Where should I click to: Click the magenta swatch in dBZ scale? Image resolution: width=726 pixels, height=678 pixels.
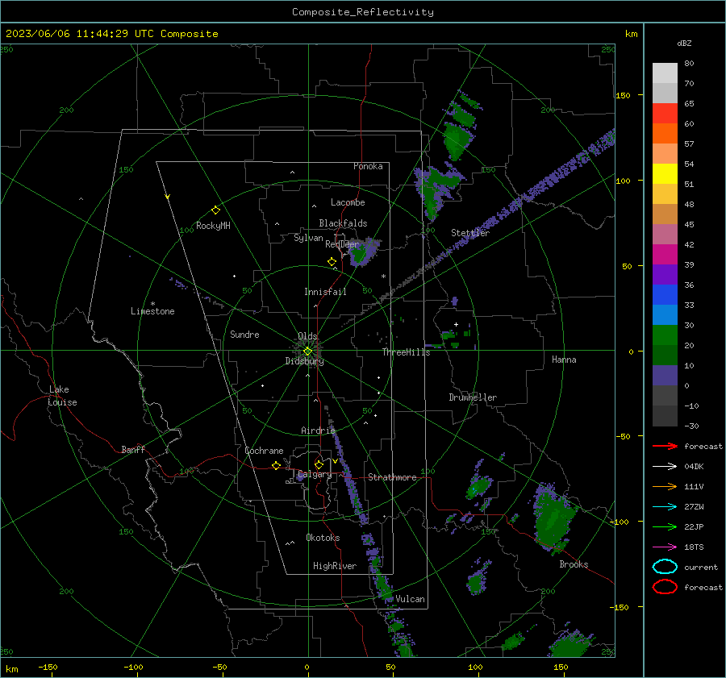(x=665, y=255)
